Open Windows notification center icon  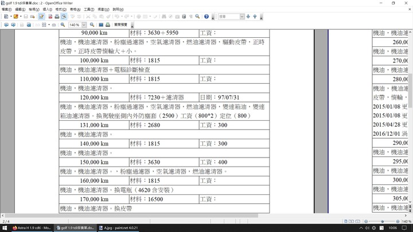tap(404, 228)
